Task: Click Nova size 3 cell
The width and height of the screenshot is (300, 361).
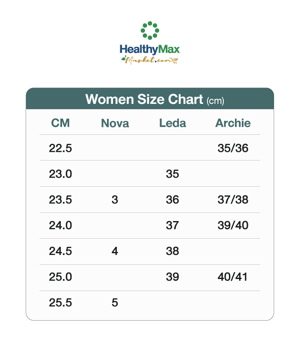Action: click(x=115, y=200)
